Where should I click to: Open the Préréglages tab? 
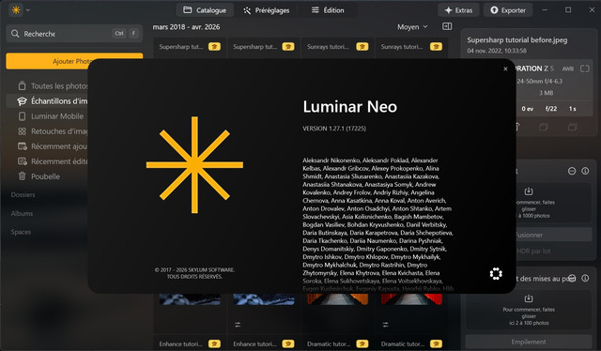tap(267, 10)
